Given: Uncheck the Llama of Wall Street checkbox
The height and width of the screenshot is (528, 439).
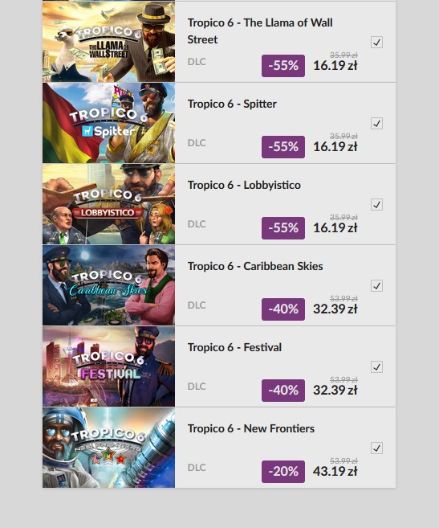Looking at the screenshot, I should pyautogui.click(x=376, y=43).
